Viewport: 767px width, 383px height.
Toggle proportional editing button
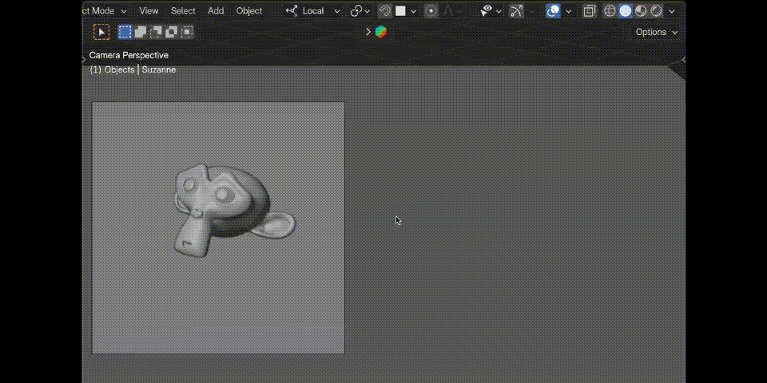pos(431,10)
